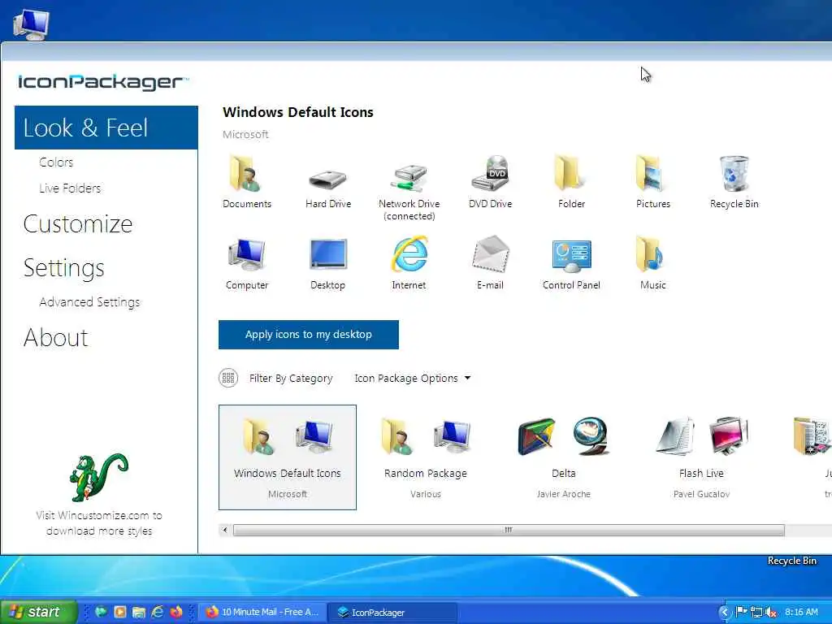Click Apply icons to my desktop
832x624 pixels.
308,335
